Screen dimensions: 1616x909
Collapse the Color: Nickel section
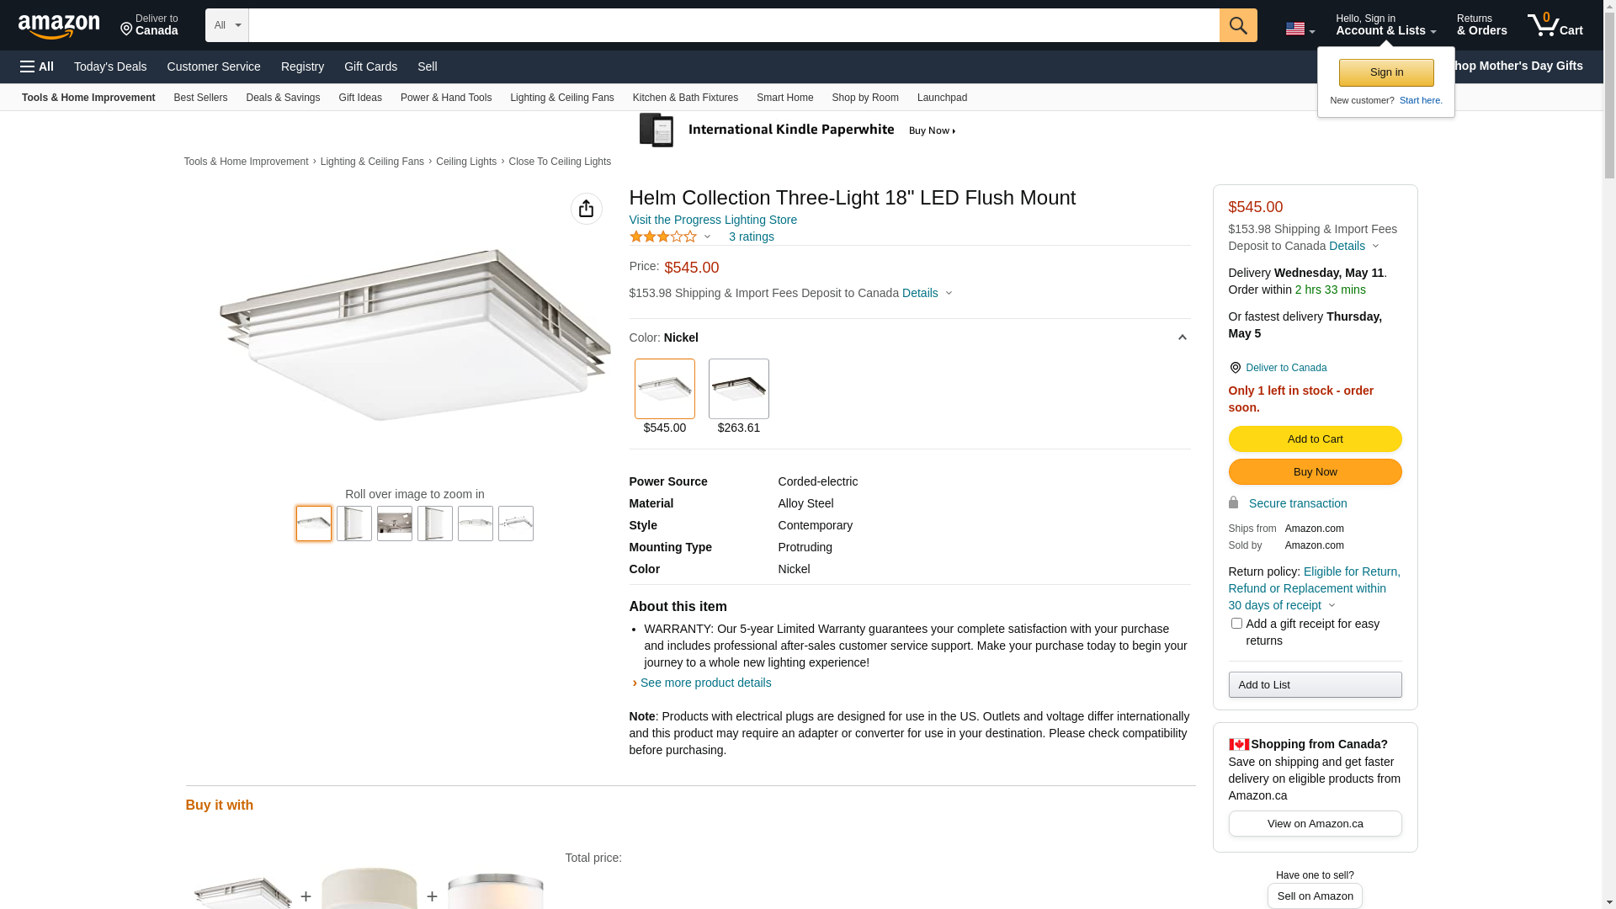1182,338
